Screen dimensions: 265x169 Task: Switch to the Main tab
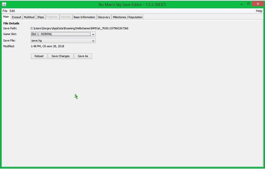6,17
